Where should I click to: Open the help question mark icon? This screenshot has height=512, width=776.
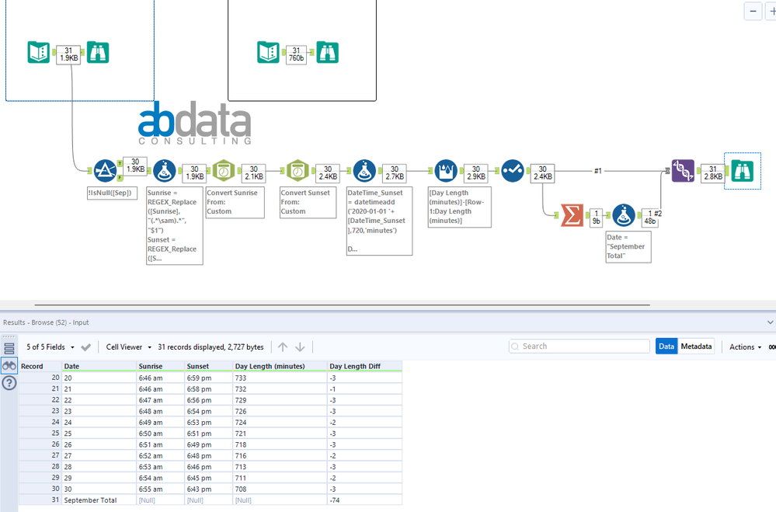pyautogui.click(x=9, y=383)
